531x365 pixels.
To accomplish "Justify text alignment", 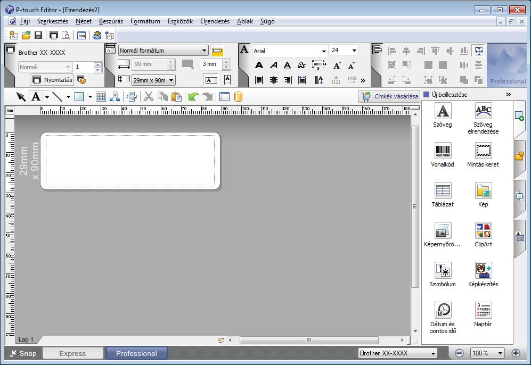I will click(x=302, y=80).
